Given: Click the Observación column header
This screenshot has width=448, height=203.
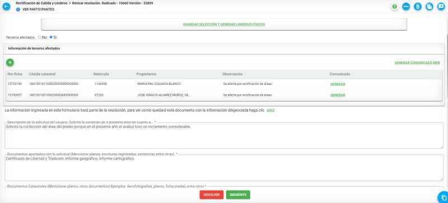Looking at the screenshot, I should pyautogui.click(x=232, y=74).
